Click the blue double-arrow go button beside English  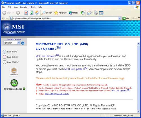23,43
